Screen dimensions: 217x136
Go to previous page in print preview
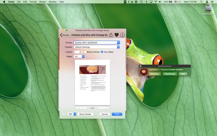(x=84, y=108)
